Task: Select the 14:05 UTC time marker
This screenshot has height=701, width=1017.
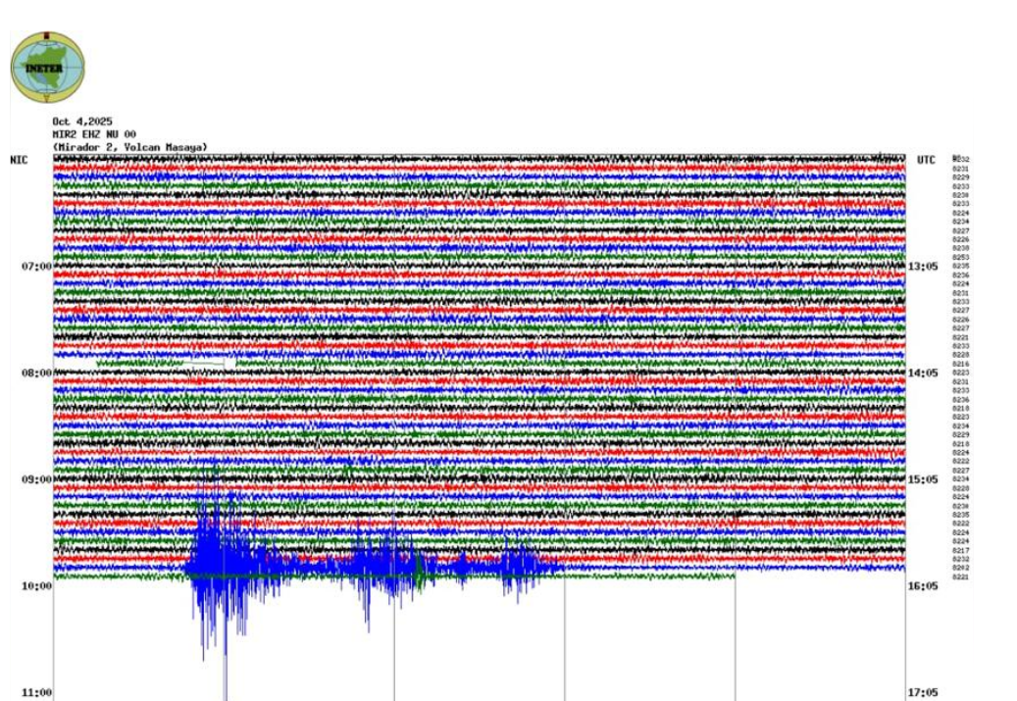Action: click(924, 373)
